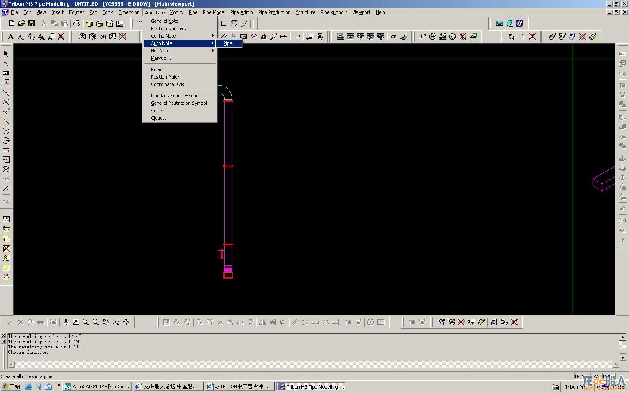The height and width of the screenshot is (393, 629).
Task: Click the square outline icon in the upper toolbar
Action: (224, 23)
